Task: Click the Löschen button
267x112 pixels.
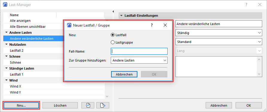Action: click(x=60, y=105)
